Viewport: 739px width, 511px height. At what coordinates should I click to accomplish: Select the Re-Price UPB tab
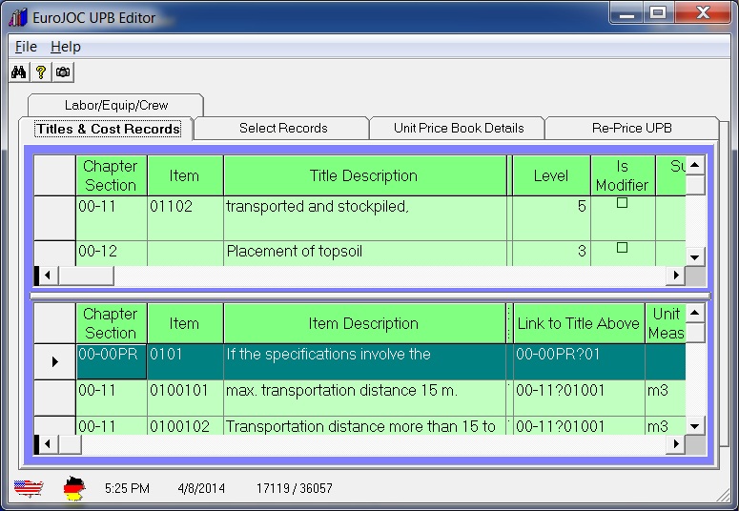[x=631, y=128]
